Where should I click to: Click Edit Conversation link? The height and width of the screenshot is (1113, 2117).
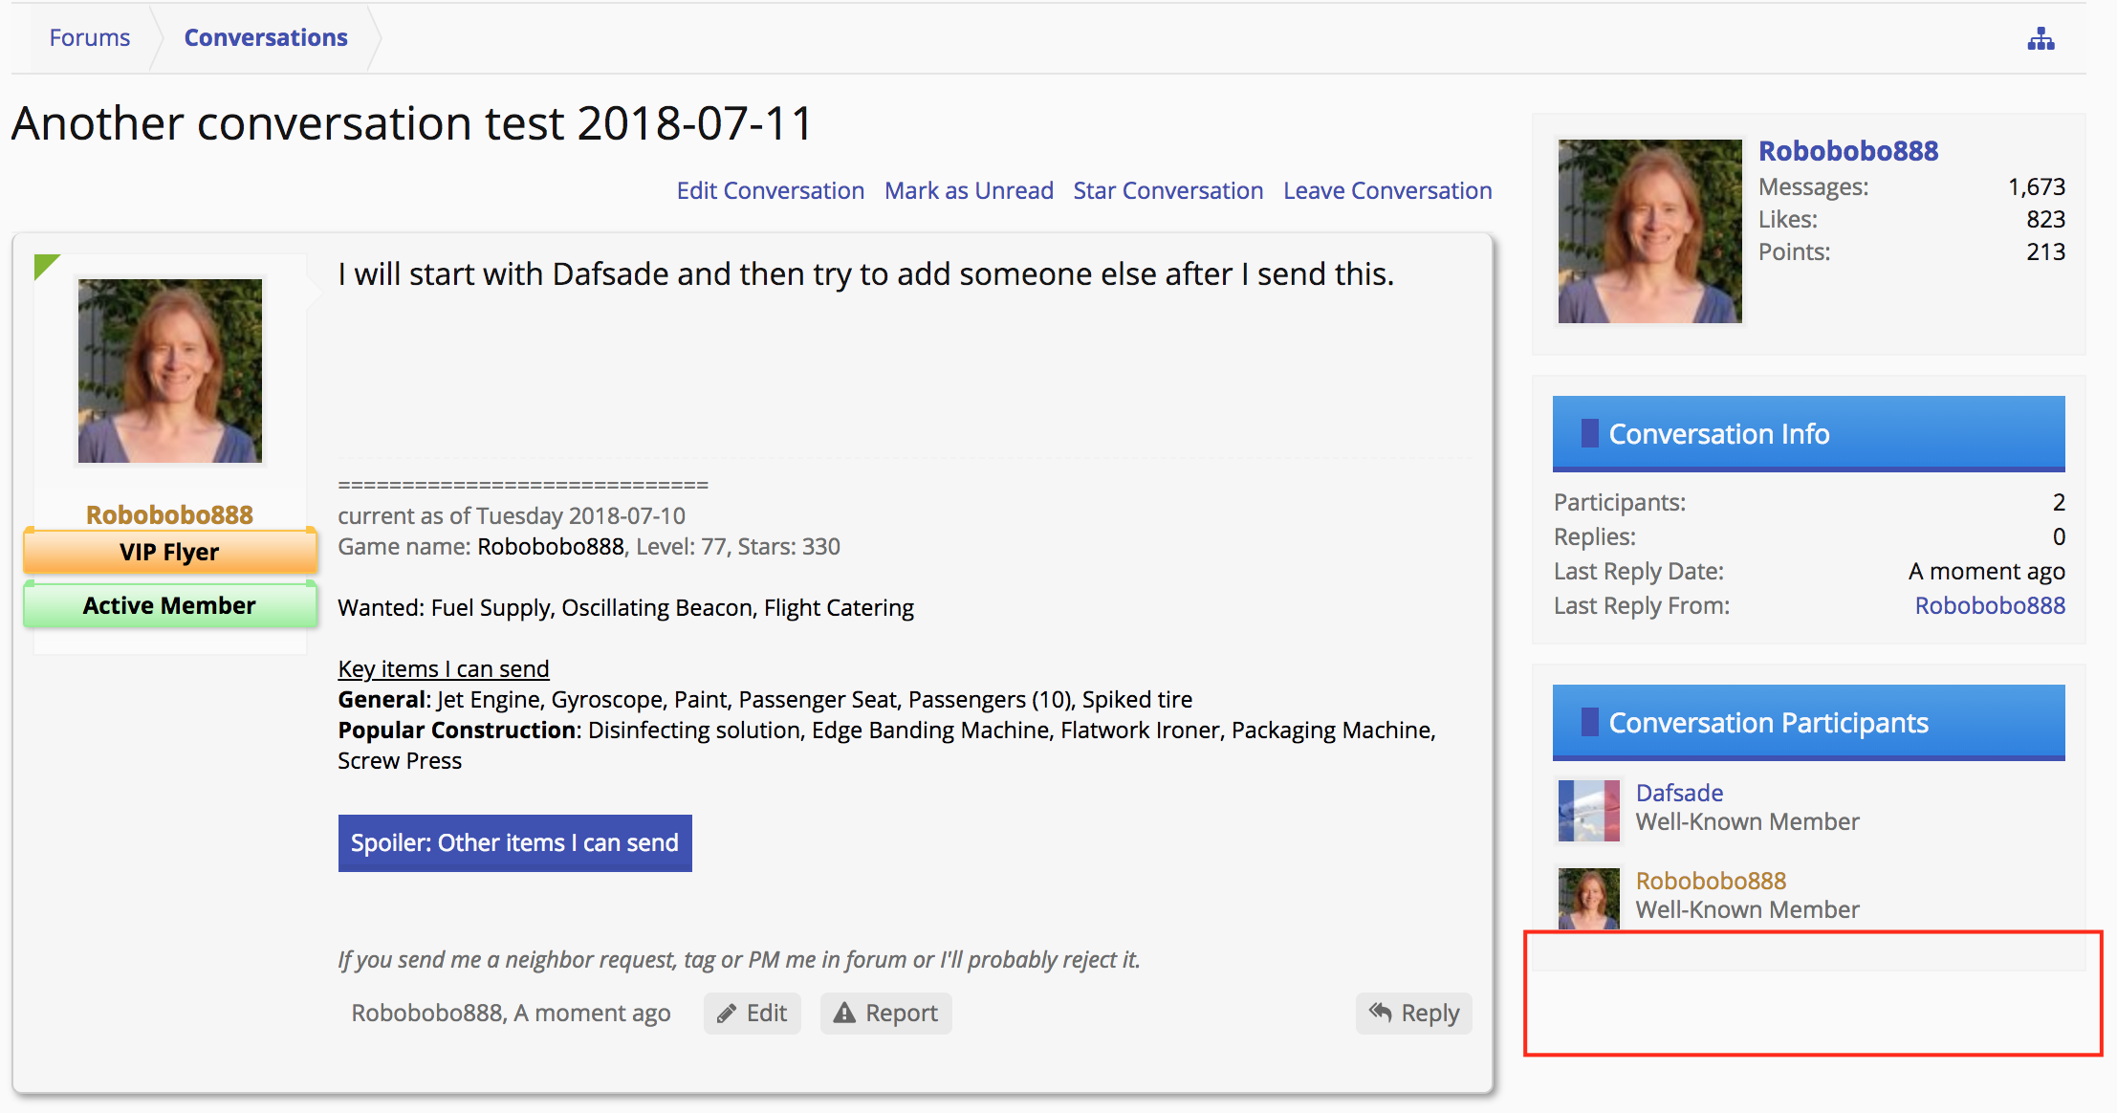(770, 190)
